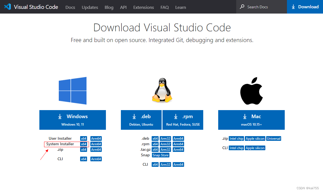323x192 pixels.
Task: Select Arm32 for Linux CLI
Action: 166,164
